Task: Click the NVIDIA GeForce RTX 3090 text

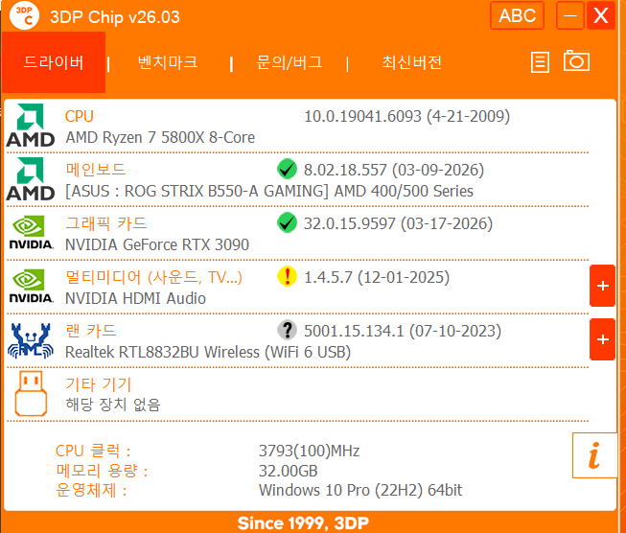Action: pyautogui.click(x=157, y=244)
